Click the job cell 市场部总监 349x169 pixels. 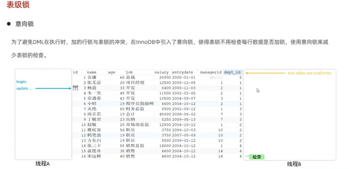[137, 125]
